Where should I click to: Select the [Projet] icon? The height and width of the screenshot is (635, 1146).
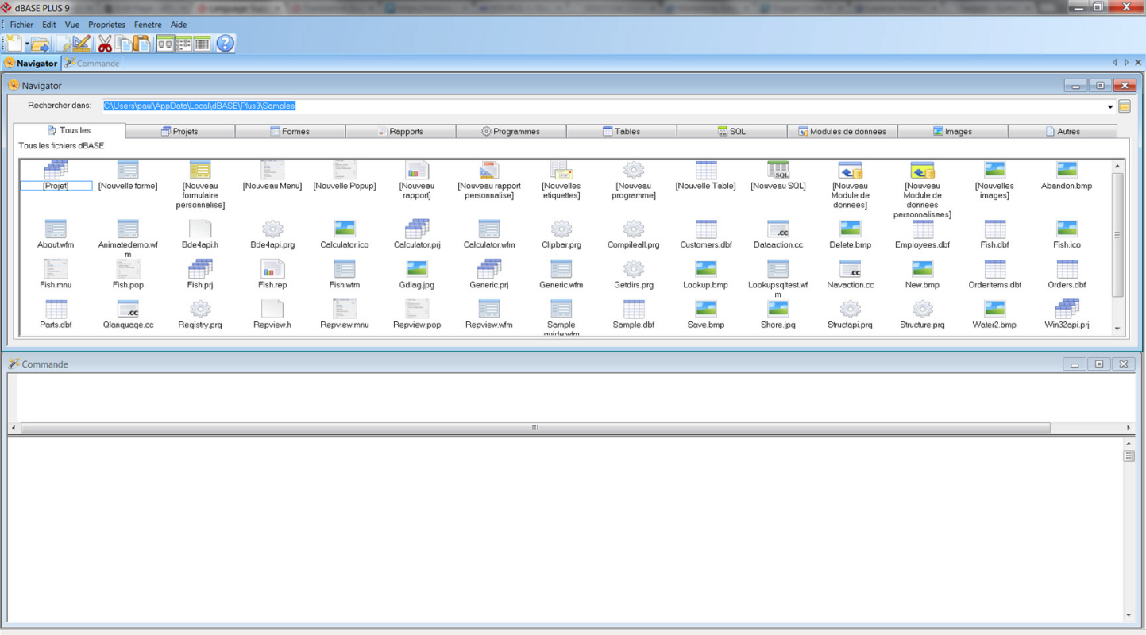tap(56, 169)
